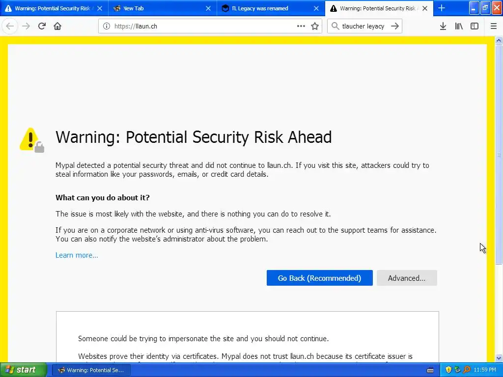Viewport: 503px width, 377px height.
Task: Expand the Advanced... details
Action: [x=407, y=278]
